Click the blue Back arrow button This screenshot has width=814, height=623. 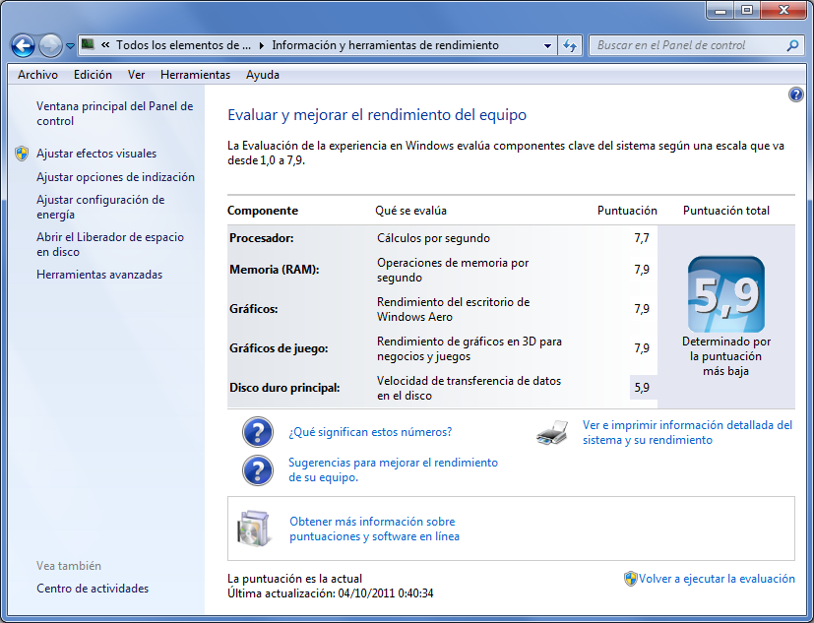[x=24, y=45]
